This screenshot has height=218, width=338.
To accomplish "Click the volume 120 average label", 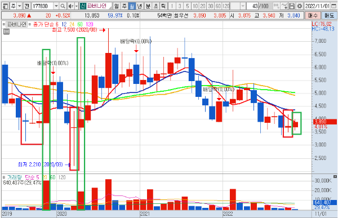I will coord(62,177).
